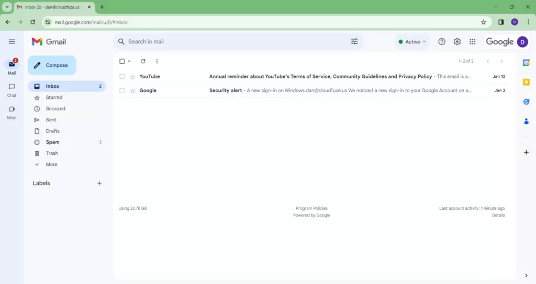Refresh the inbox message list

click(143, 61)
